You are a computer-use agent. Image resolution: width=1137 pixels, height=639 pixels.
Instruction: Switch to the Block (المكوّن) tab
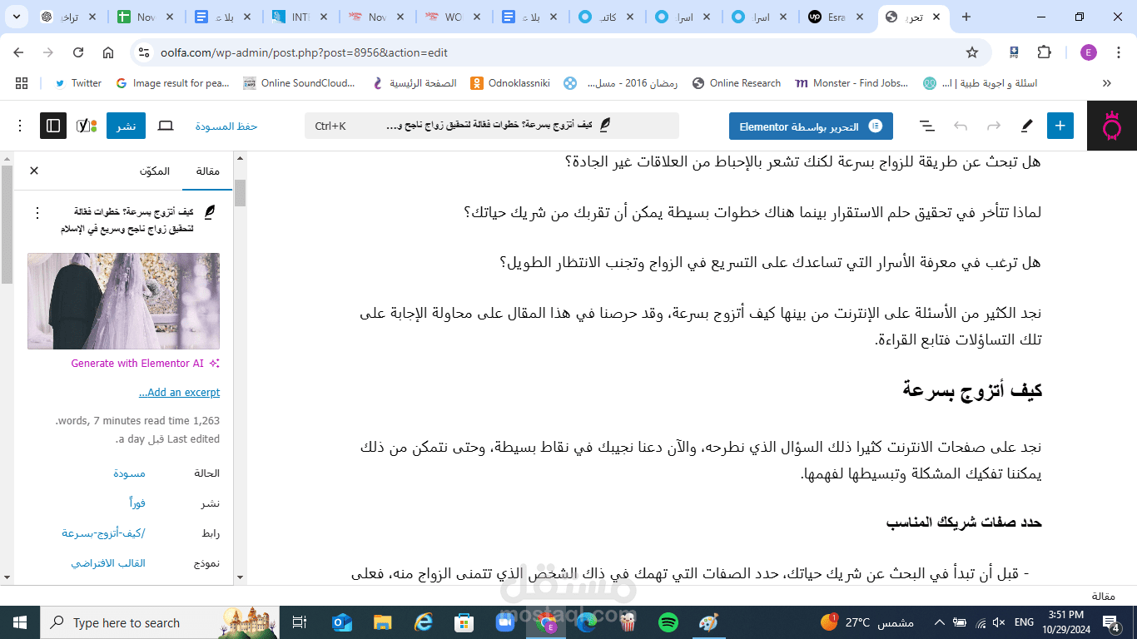[154, 171]
